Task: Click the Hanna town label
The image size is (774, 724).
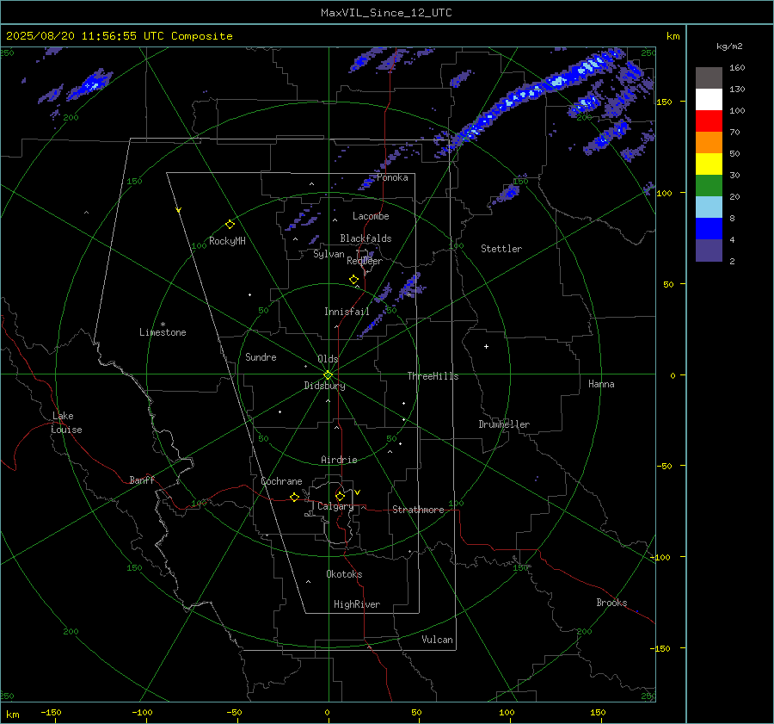Action: point(601,384)
